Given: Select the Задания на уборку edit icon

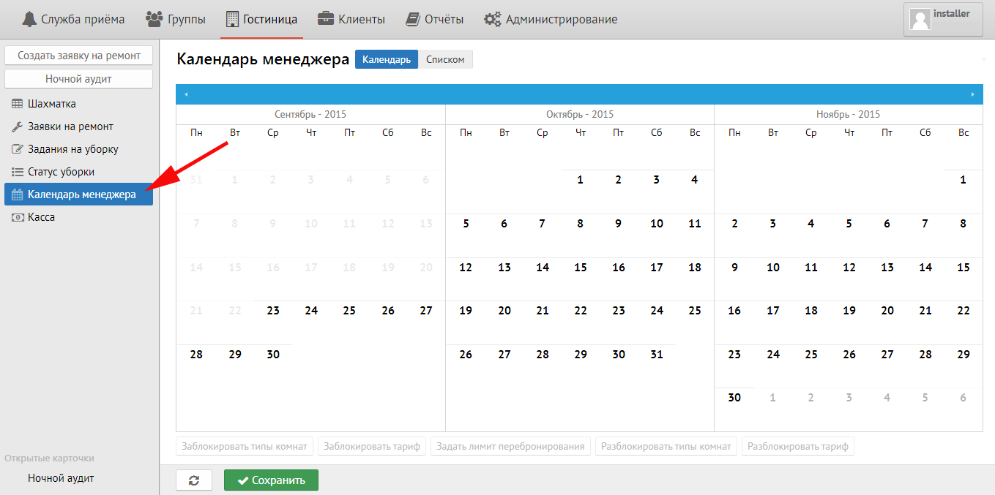Looking at the screenshot, I should (x=17, y=149).
